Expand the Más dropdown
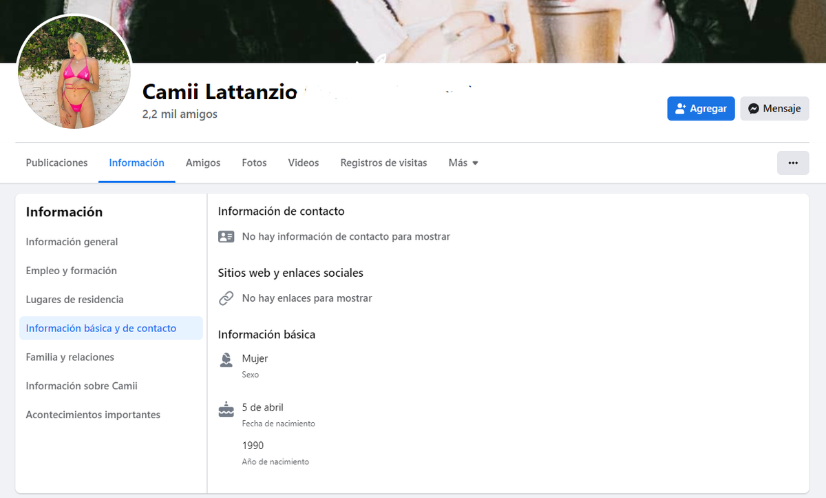826x498 pixels. click(x=463, y=163)
